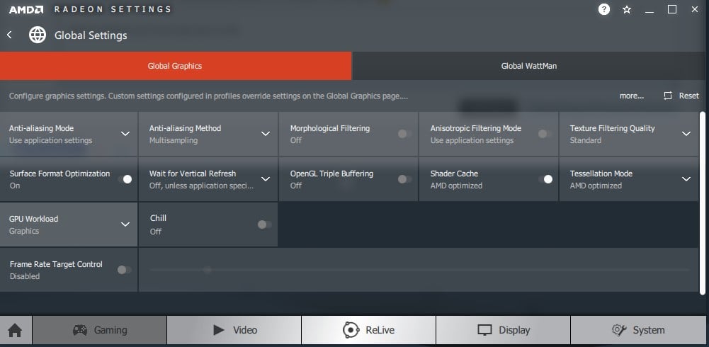Click the System gear-wrench icon
This screenshot has height=347, width=709.
point(619,330)
